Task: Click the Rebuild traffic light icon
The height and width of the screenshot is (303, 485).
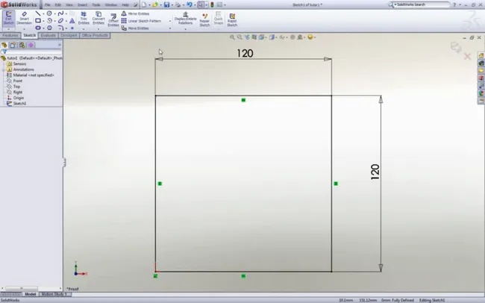Action: point(212,4)
